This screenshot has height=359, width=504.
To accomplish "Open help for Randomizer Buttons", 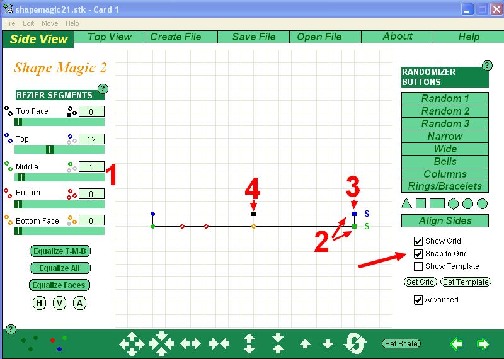I will click(x=487, y=66).
